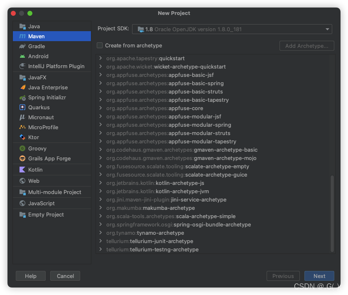The height and width of the screenshot is (295, 348).
Task: Click the Multi-module Project folder icon
Action: coord(22,192)
